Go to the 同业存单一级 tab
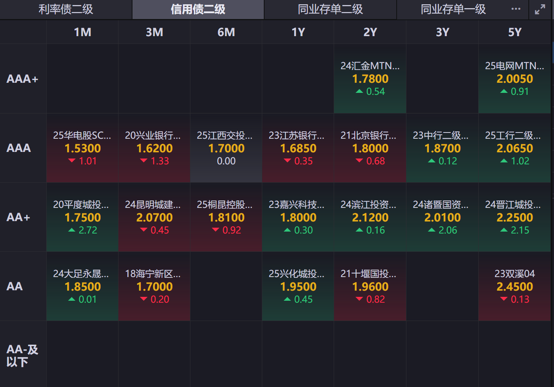 coord(453,9)
